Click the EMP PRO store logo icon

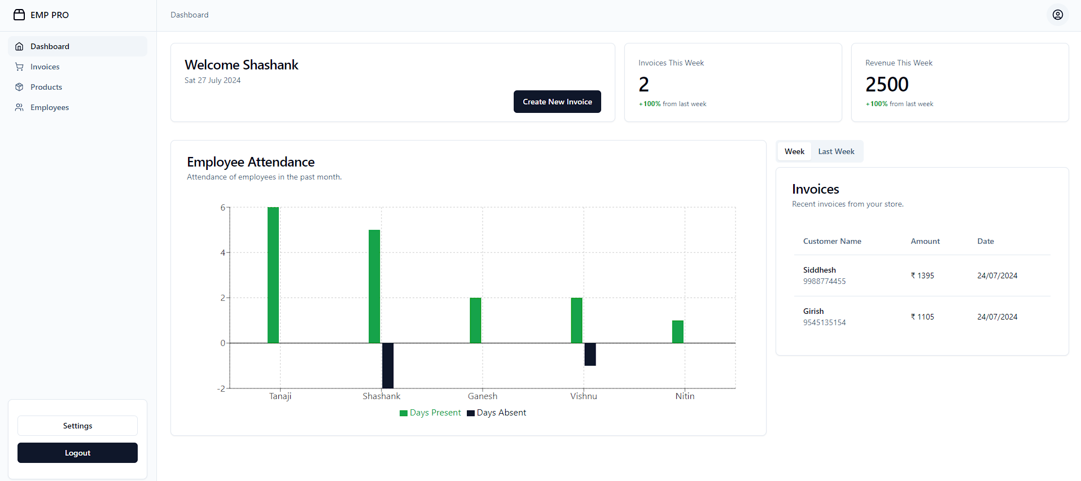pos(19,15)
